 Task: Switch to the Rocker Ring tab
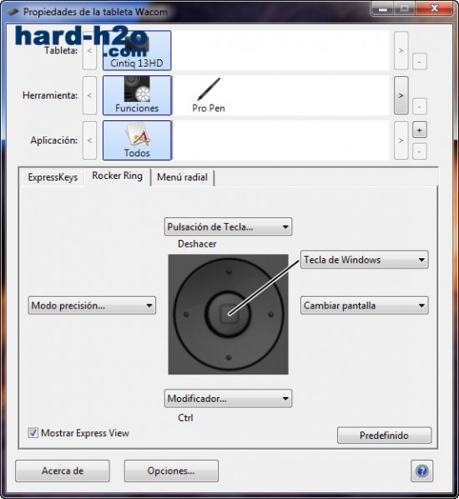click(117, 176)
